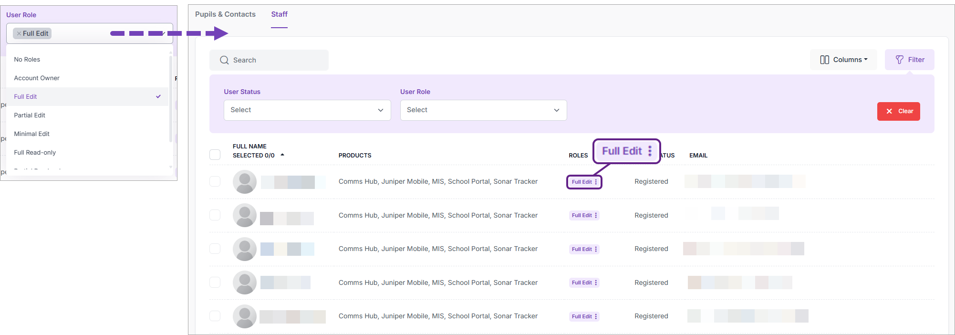Tick the select-all checkbox in table header

pos(215,155)
